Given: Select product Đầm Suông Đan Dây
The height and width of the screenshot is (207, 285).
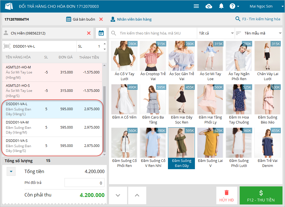Looking at the screenshot, I should click(182, 148).
